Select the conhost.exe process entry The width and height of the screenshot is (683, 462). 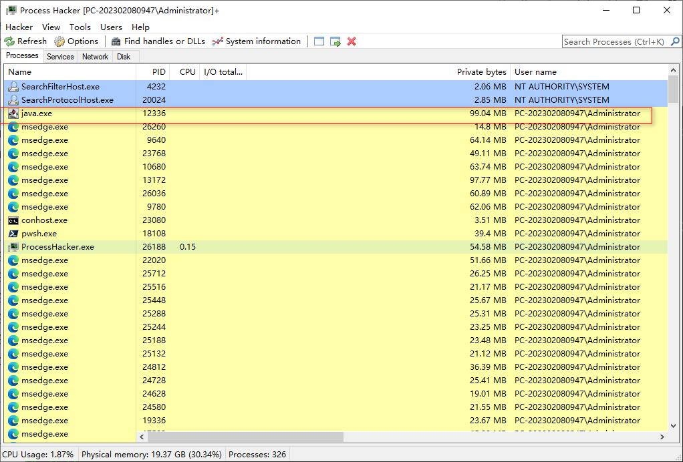(x=44, y=220)
